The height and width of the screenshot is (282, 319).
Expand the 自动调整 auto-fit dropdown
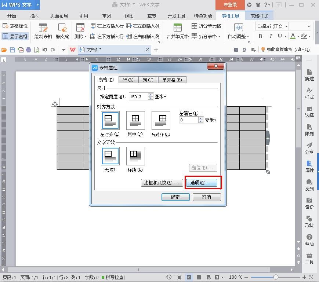(x=239, y=36)
